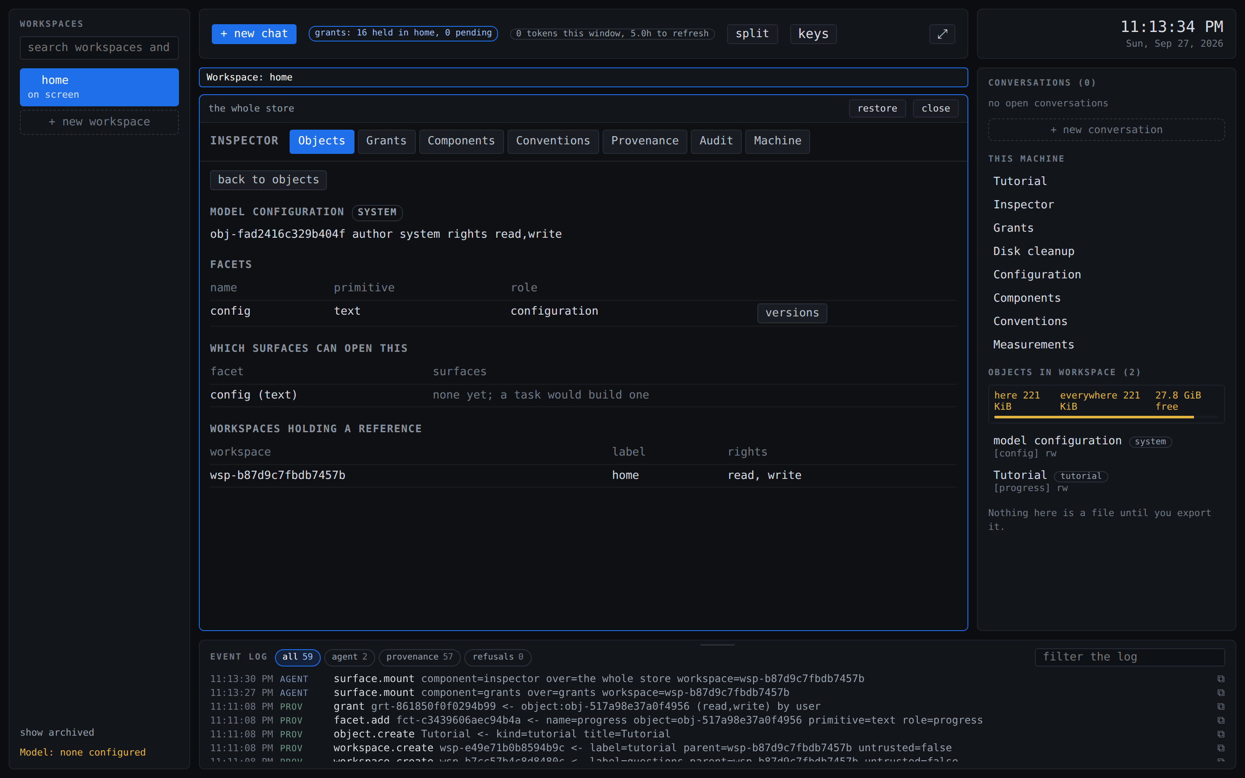Filter event log to provenance 57

(419, 657)
